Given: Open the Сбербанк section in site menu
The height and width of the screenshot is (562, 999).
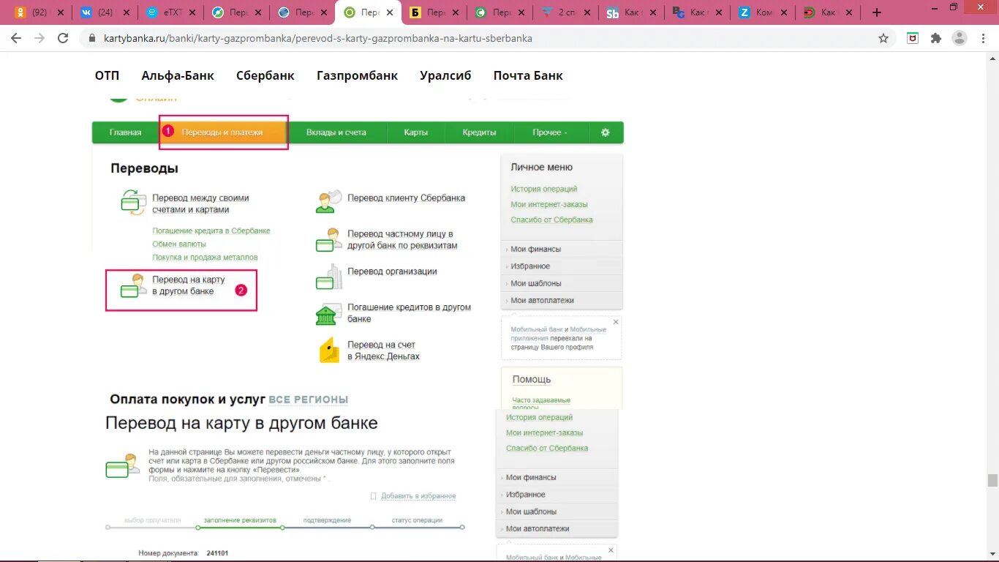Looking at the screenshot, I should [x=265, y=75].
